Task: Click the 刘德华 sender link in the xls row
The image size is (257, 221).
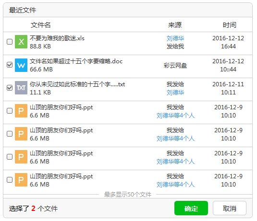Action: tap(175, 38)
